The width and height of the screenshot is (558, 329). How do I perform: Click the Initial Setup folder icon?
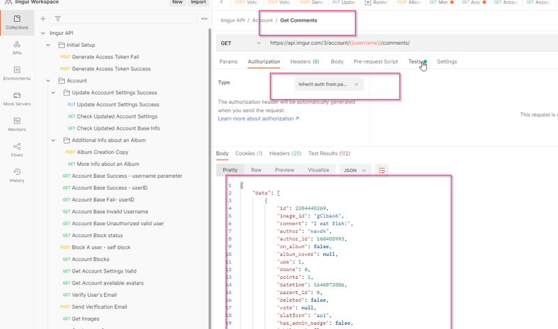click(61, 45)
